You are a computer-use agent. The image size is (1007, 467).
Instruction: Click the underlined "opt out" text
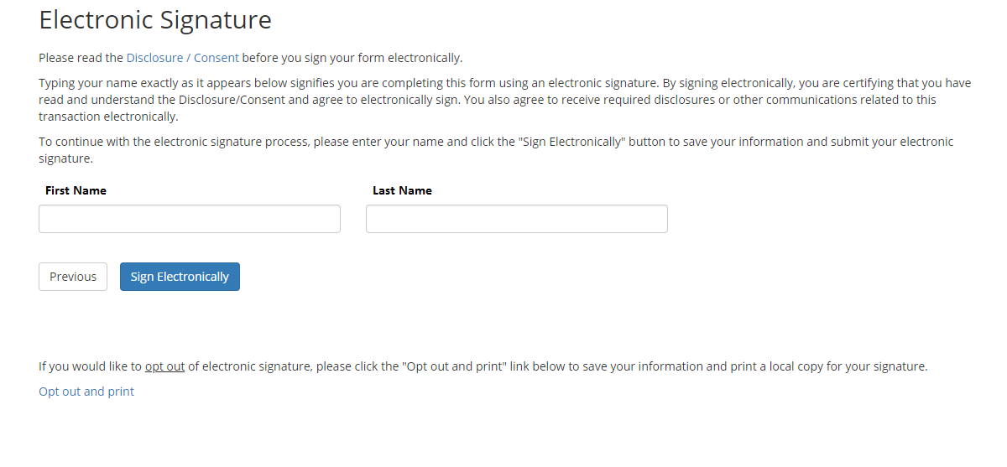coord(164,366)
